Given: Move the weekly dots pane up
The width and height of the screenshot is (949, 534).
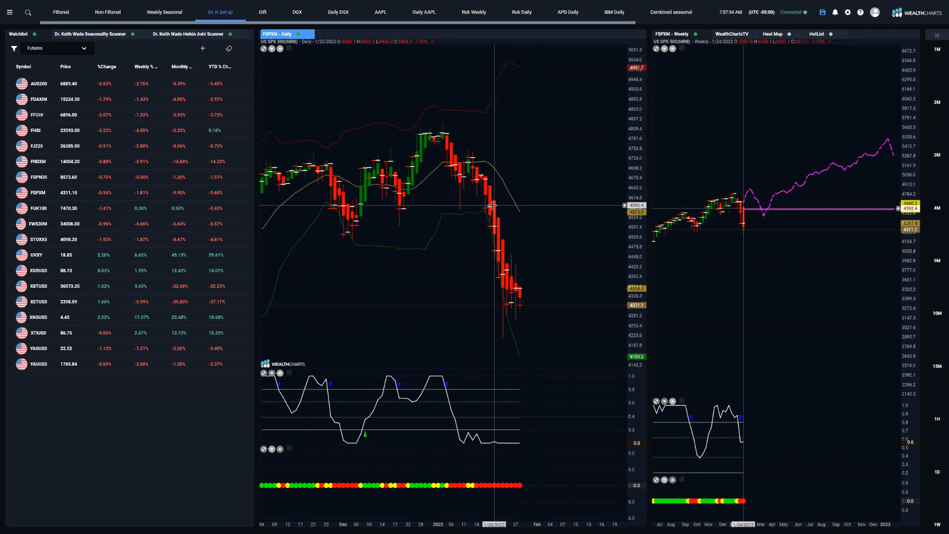Looking at the screenshot, I should (673, 480).
